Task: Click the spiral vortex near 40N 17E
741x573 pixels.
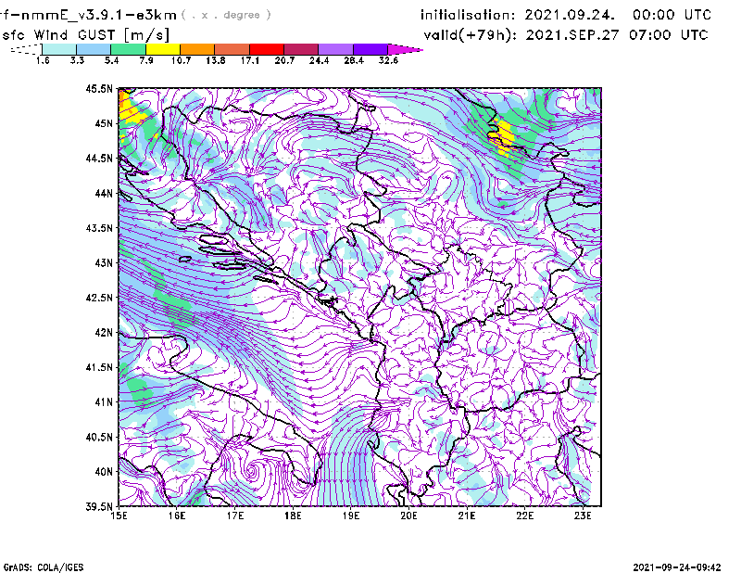Action: coord(252,471)
